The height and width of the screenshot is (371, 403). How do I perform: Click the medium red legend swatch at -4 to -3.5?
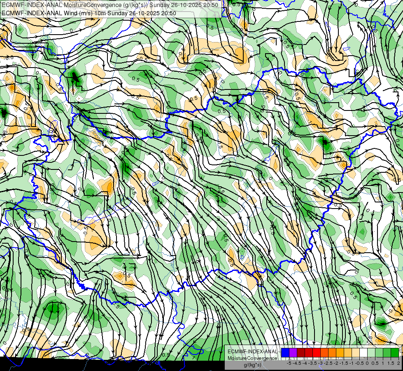pos(309,352)
